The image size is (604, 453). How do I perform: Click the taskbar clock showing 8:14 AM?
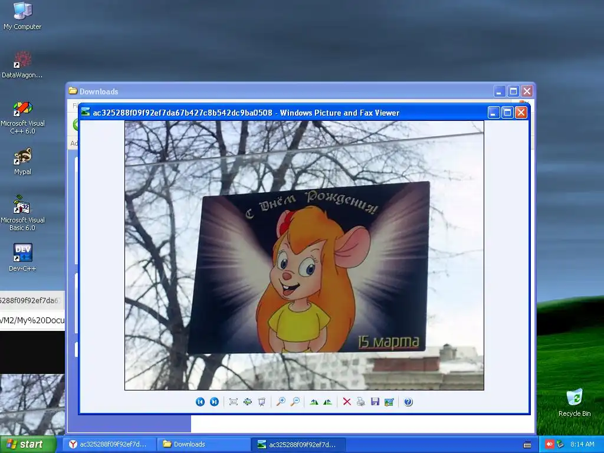point(582,444)
